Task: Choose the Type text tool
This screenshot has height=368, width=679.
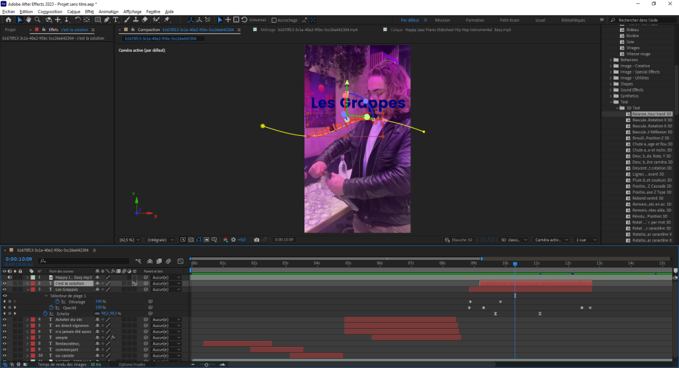Action: pos(117,20)
